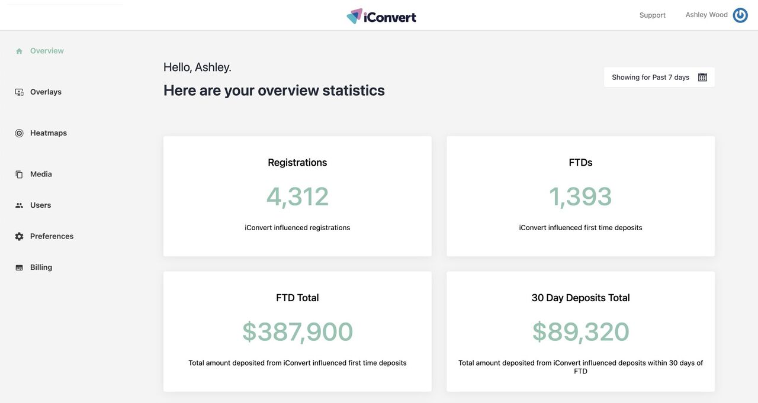Open the Showing for Past 7 days selector
The height and width of the screenshot is (403, 758).
point(659,77)
